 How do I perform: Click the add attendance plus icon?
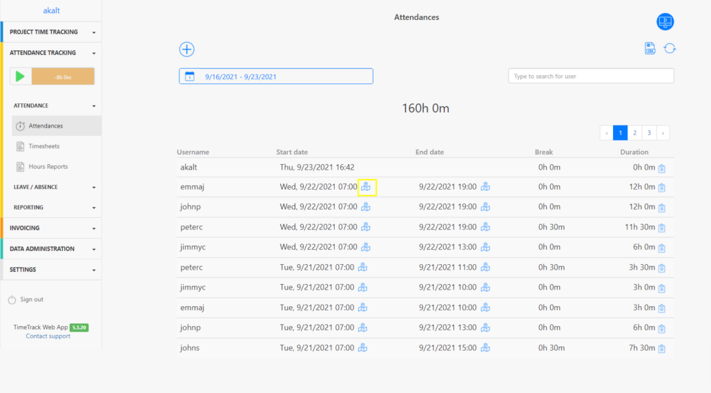click(x=186, y=49)
